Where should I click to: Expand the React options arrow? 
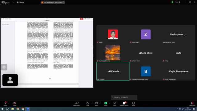click(99, 103)
